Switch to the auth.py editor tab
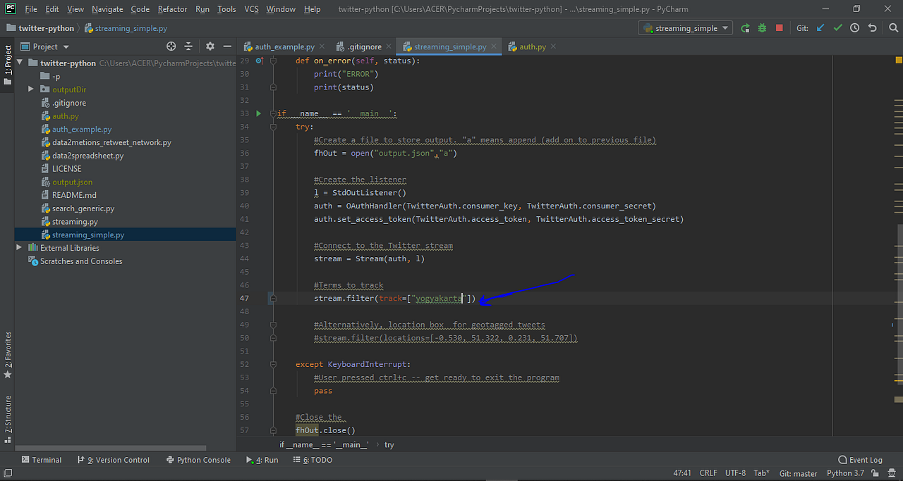 531,46
